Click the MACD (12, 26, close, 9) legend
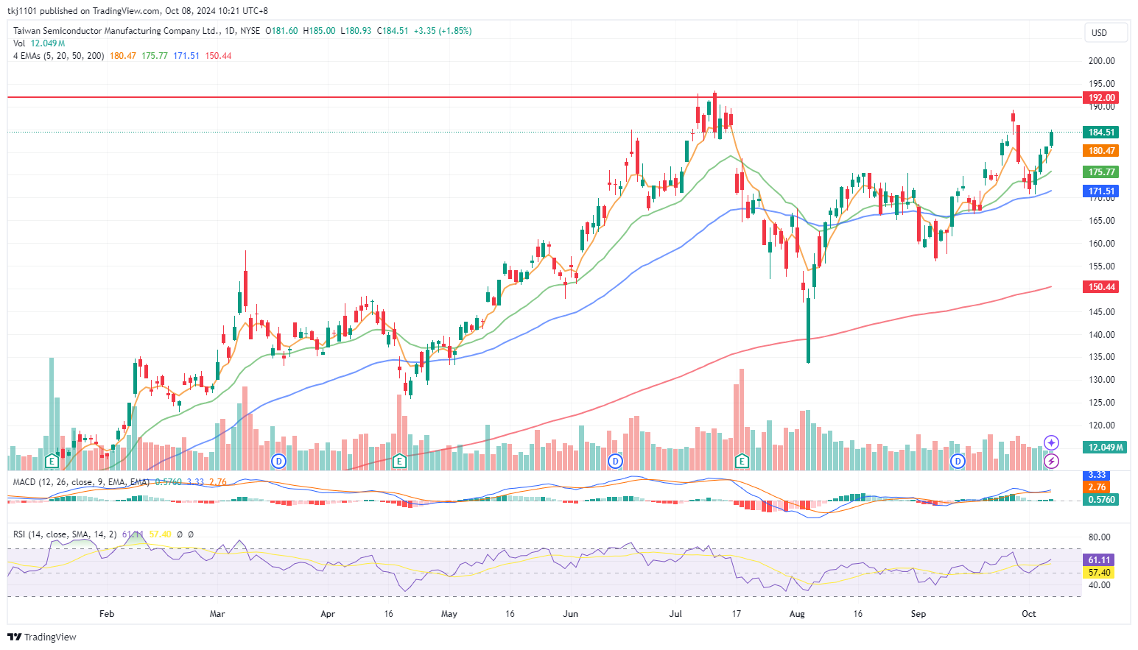 point(82,482)
